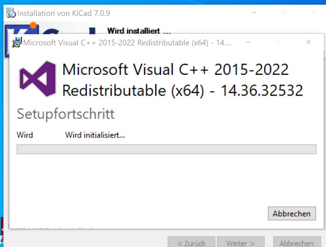Select the 'Wird initialisiert...' status text
This screenshot has width=326, height=247.
(95, 135)
